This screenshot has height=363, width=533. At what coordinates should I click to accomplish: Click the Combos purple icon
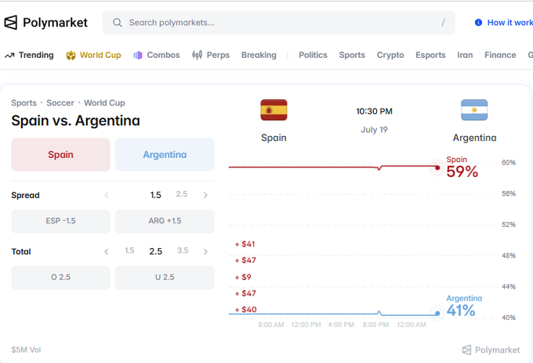click(x=138, y=56)
